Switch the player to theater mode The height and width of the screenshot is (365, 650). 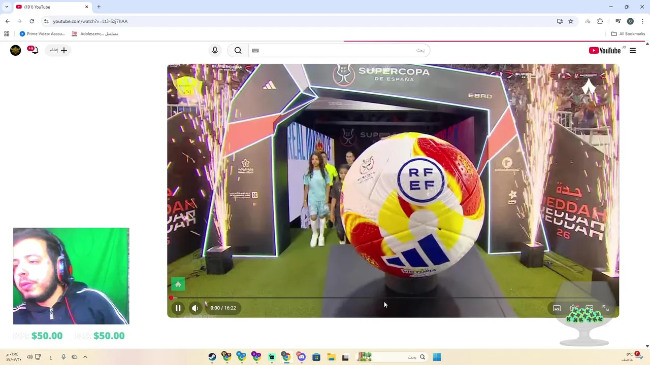point(589,308)
